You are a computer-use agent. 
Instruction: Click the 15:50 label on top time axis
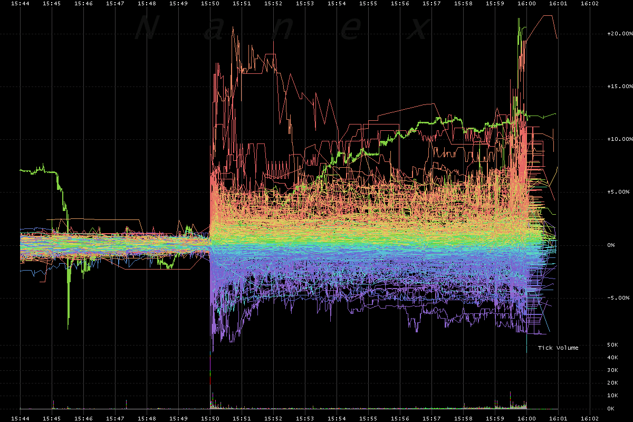pos(210,3)
